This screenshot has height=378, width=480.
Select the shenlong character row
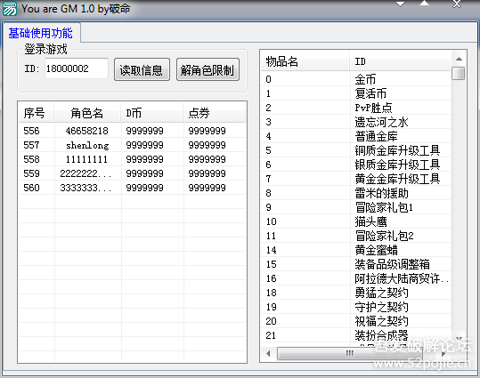point(132,145)
